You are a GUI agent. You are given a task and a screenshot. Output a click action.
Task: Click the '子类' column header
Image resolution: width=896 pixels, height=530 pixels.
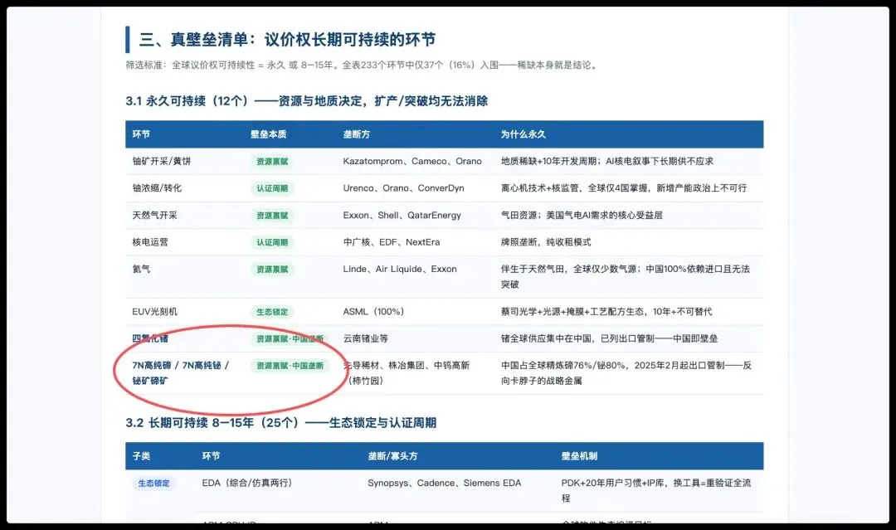pos(141,456)
